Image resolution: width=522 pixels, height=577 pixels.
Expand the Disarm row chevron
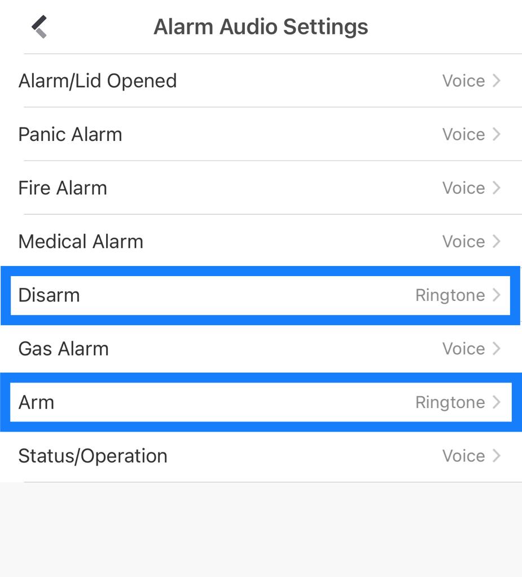(x=497, y=295)
